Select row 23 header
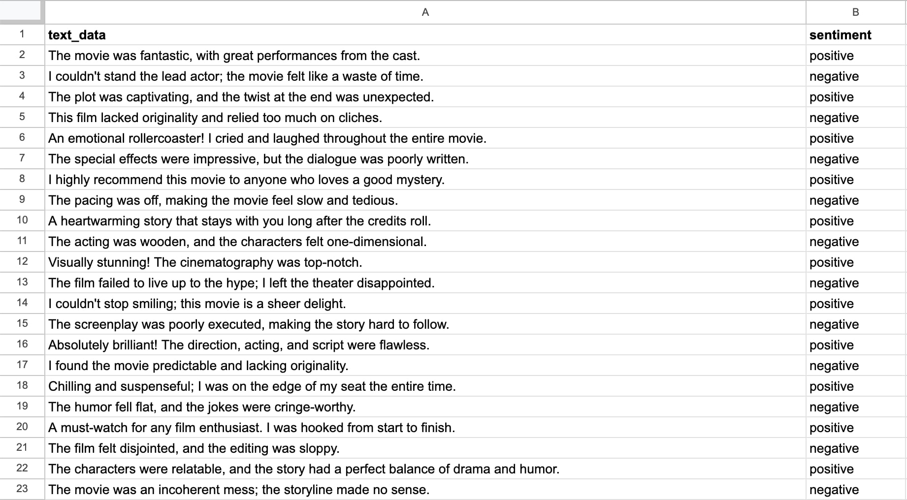 point(22,489)
